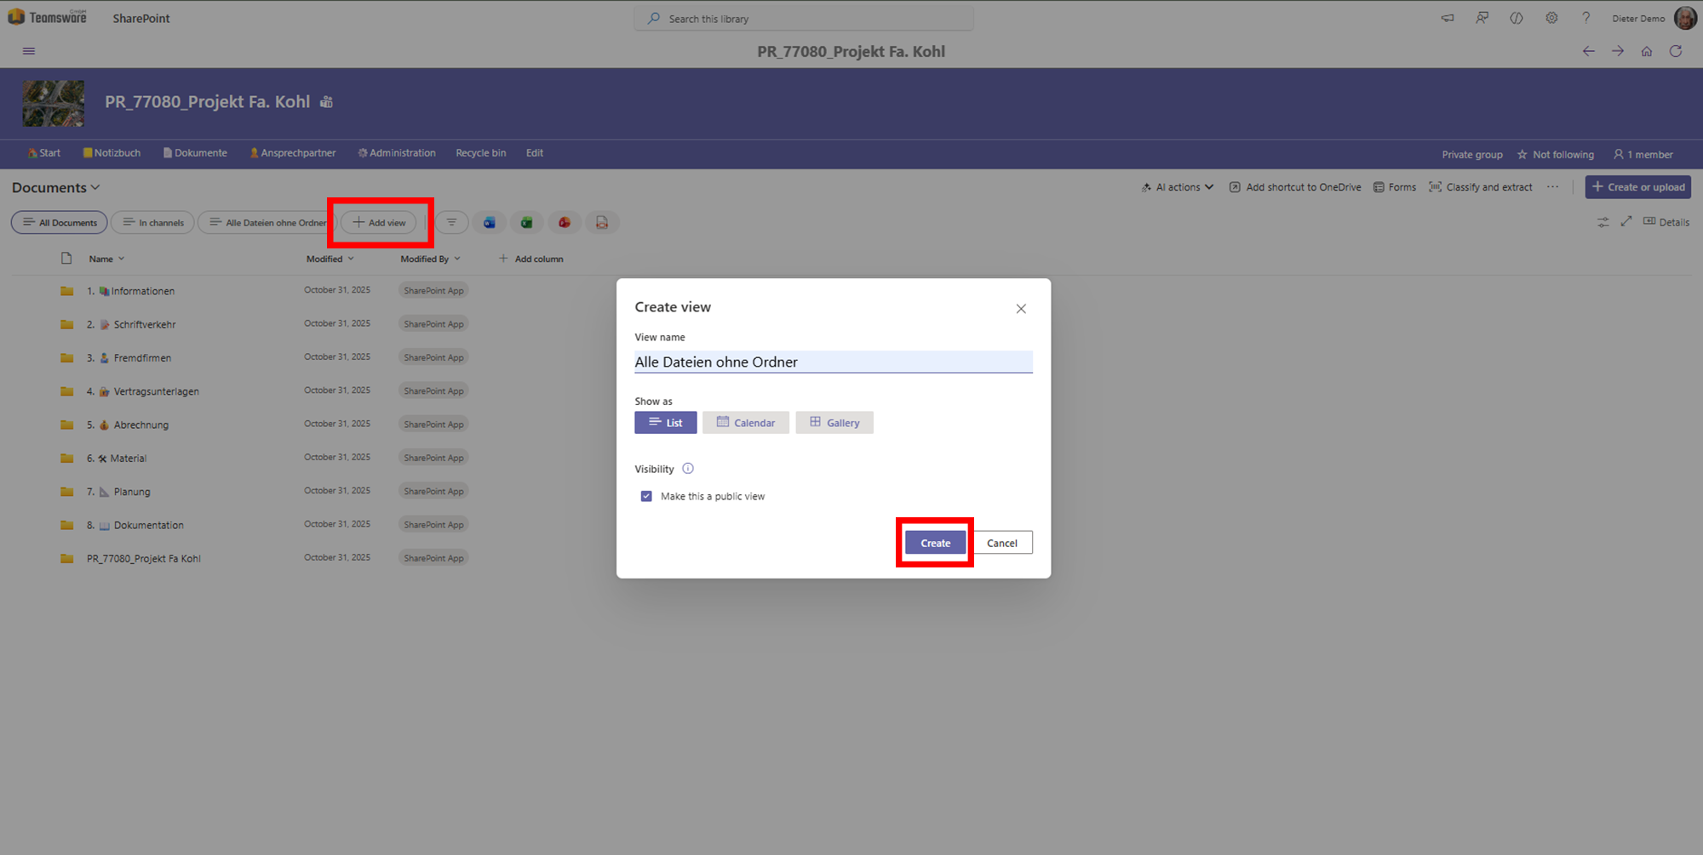
Task: Switch to the In channels view
Action: point(153,223)
